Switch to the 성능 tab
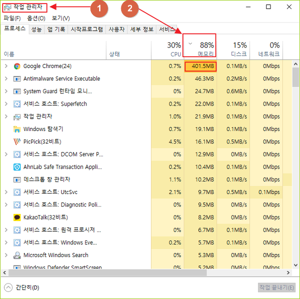This screenshot has width=300, height=299. pyautogui.click(x=36, y=29)
